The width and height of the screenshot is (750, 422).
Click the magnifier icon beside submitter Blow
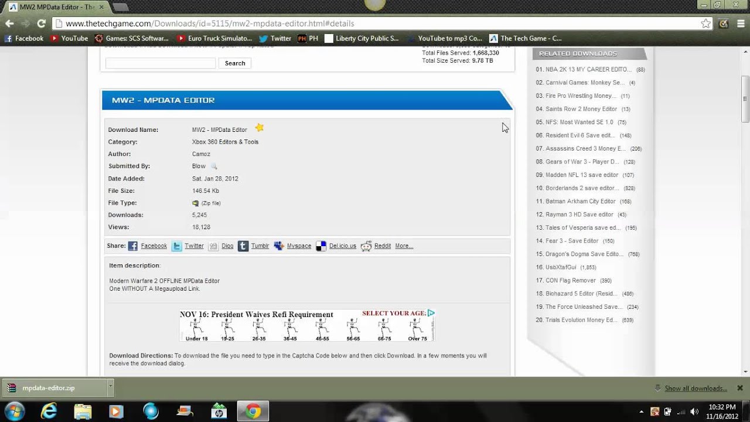tap(214, 166)
